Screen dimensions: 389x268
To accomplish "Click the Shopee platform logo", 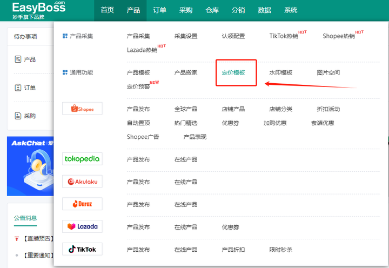I will click(82, 109).
